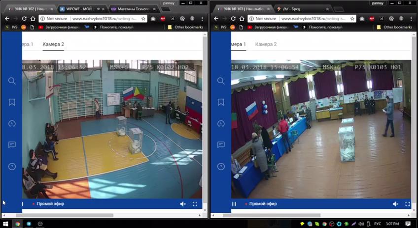Click Прямой эфир label in left player
This screenshot has height=228, width=418.
50,204
